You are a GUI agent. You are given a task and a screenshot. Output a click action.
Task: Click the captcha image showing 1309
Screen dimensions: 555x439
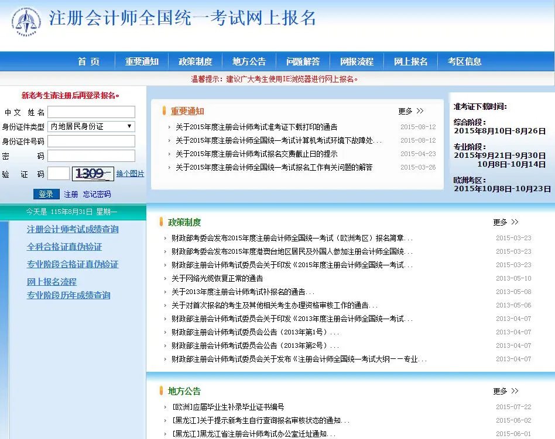92,172
